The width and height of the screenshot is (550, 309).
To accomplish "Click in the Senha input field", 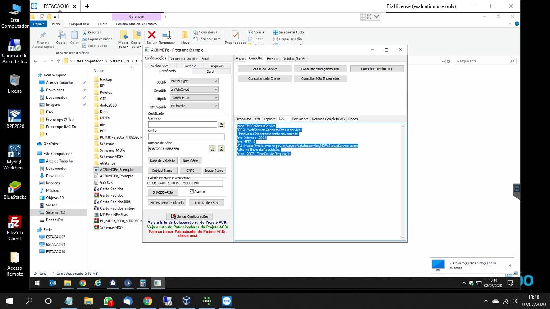I will coord(186,137).
